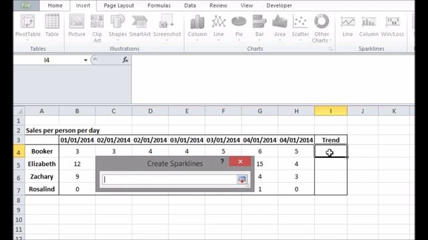Image resolution: width=428 pixels, height=240 pixels.
Task: Select the Trend header cell
Action: click(331, 140)
